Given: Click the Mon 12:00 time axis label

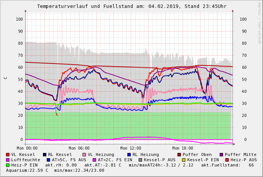Looking at the screenshot, I should tap(131, 148).
